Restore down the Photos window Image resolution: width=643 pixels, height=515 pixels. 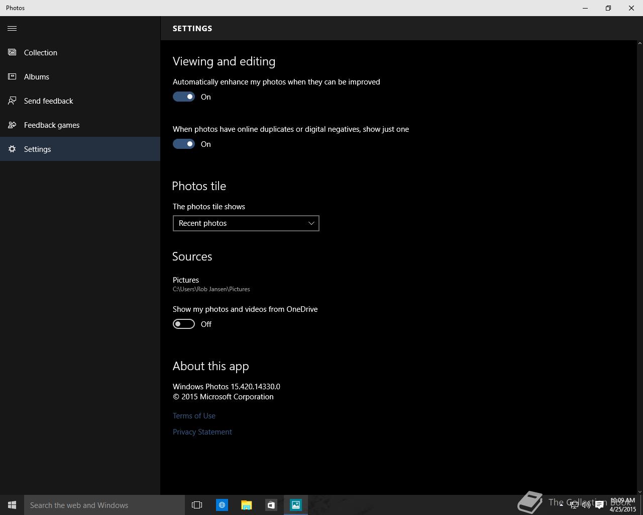[x=608, y=8]
